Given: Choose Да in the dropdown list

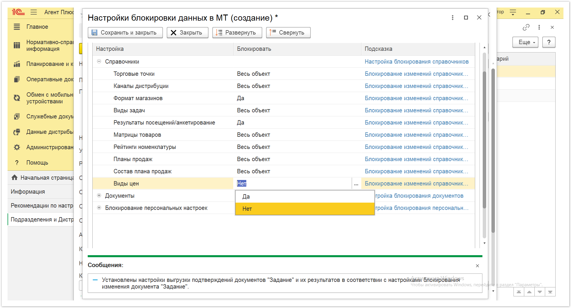Looking at the screenshot, I should click(305, 197).
